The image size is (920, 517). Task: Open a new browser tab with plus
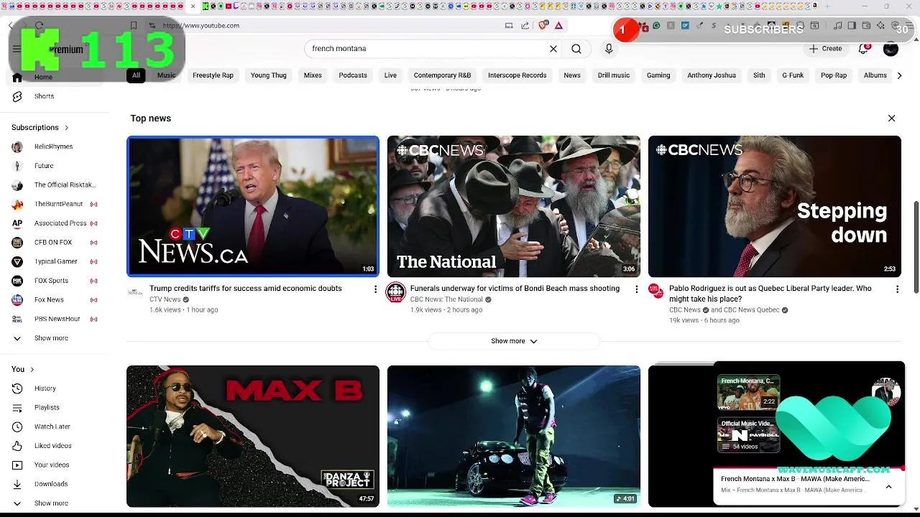click(x=827, y=6)
